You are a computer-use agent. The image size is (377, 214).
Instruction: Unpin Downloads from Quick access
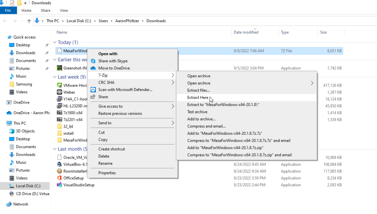point(47,53)
